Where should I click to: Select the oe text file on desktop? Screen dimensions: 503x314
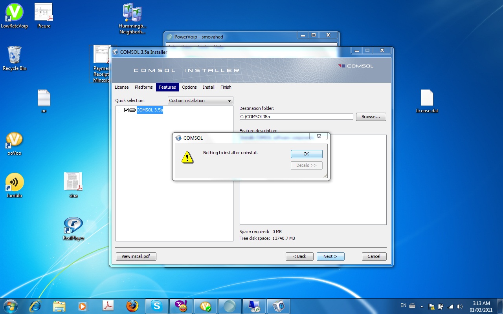44,101
